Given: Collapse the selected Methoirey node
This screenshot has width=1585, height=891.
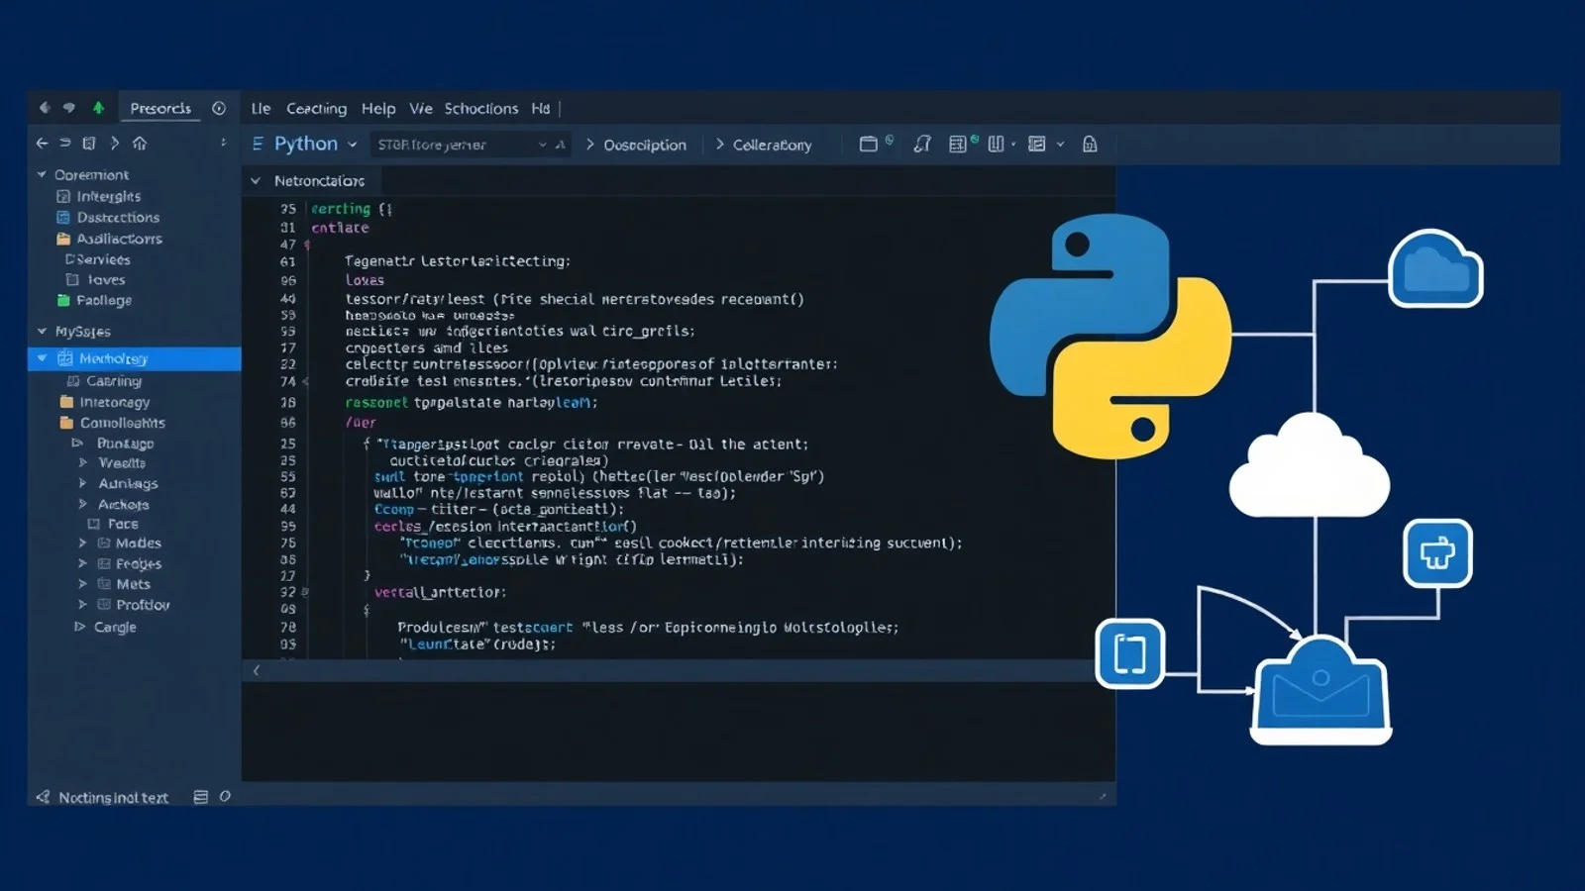Looking at the screenshot, I should click(42, 358).
